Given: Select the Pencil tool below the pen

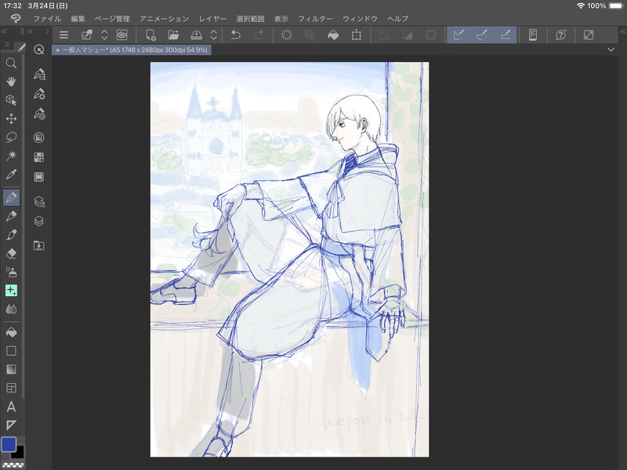Looking at the screenshot, I should click(x=11, y=216).
